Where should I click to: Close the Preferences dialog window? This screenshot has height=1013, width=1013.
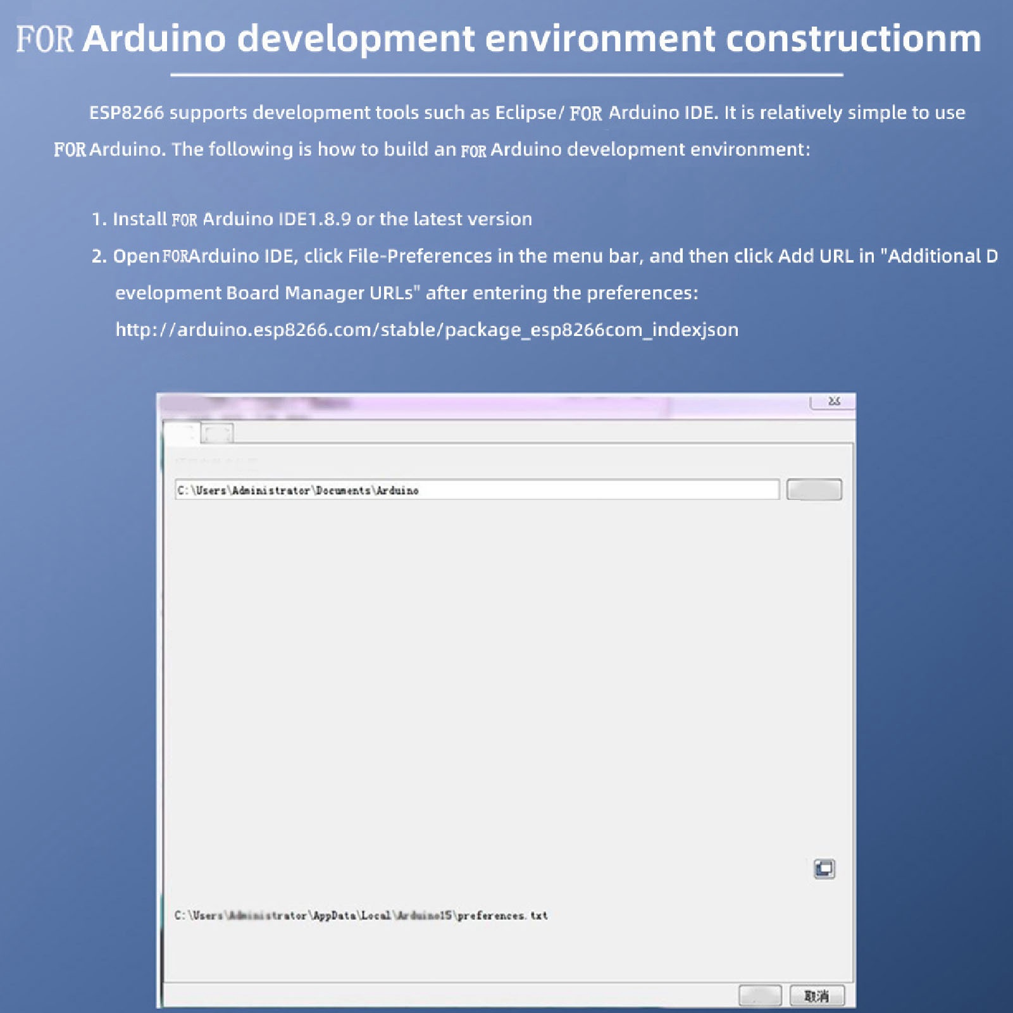pos(833,401)
